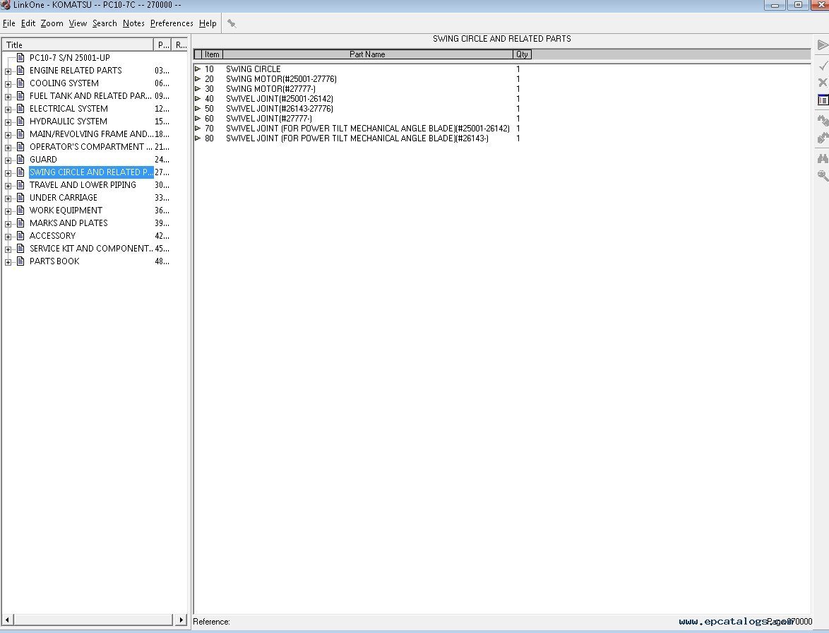This screenshot has height=633, width=829.
Task: Open the Notes menu
Action: tap(133, 23)
